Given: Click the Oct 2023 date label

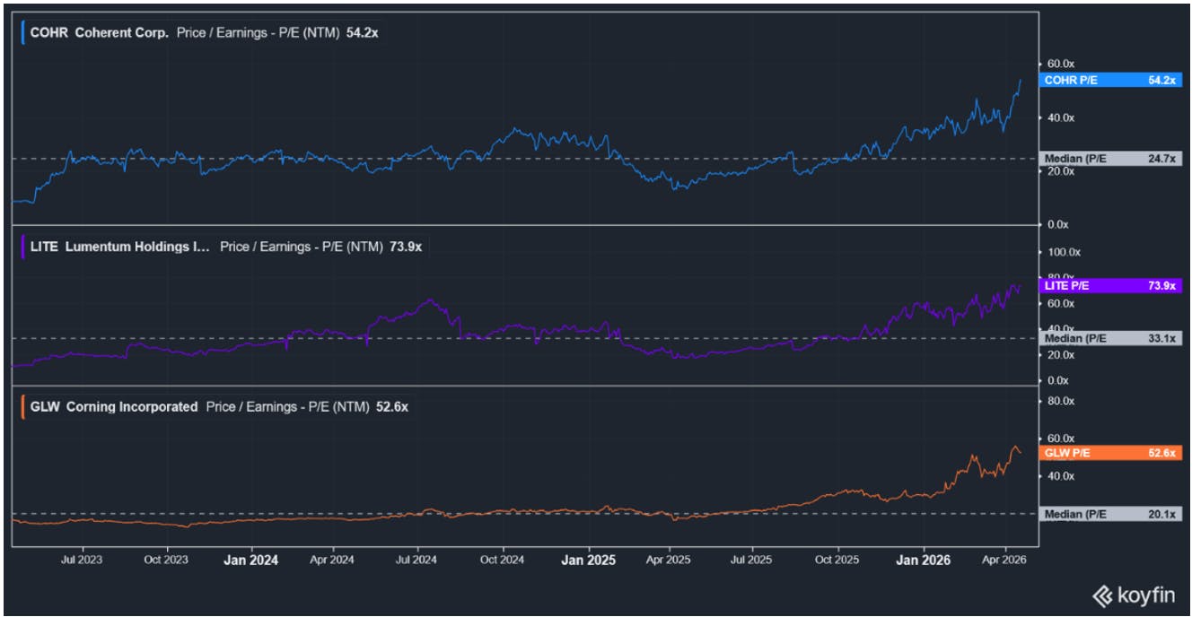Looking at the screenshot, I should point(166,560).
